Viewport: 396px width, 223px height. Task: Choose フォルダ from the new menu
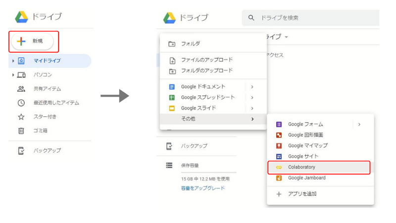coord(213,44)
